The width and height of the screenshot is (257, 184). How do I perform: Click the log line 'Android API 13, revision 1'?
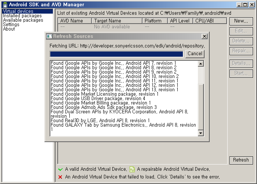pos(115,90)
